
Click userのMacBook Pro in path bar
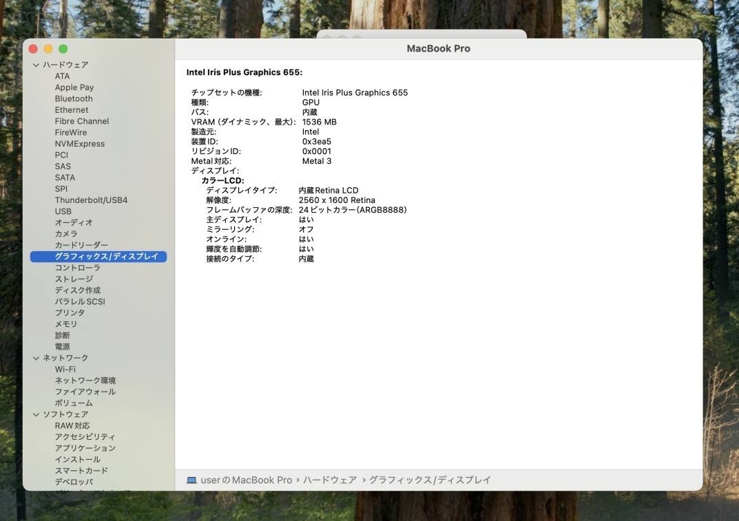246,480
